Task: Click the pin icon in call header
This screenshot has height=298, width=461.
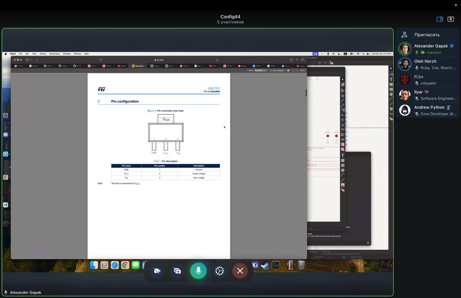Action: (x=451, y=19)
